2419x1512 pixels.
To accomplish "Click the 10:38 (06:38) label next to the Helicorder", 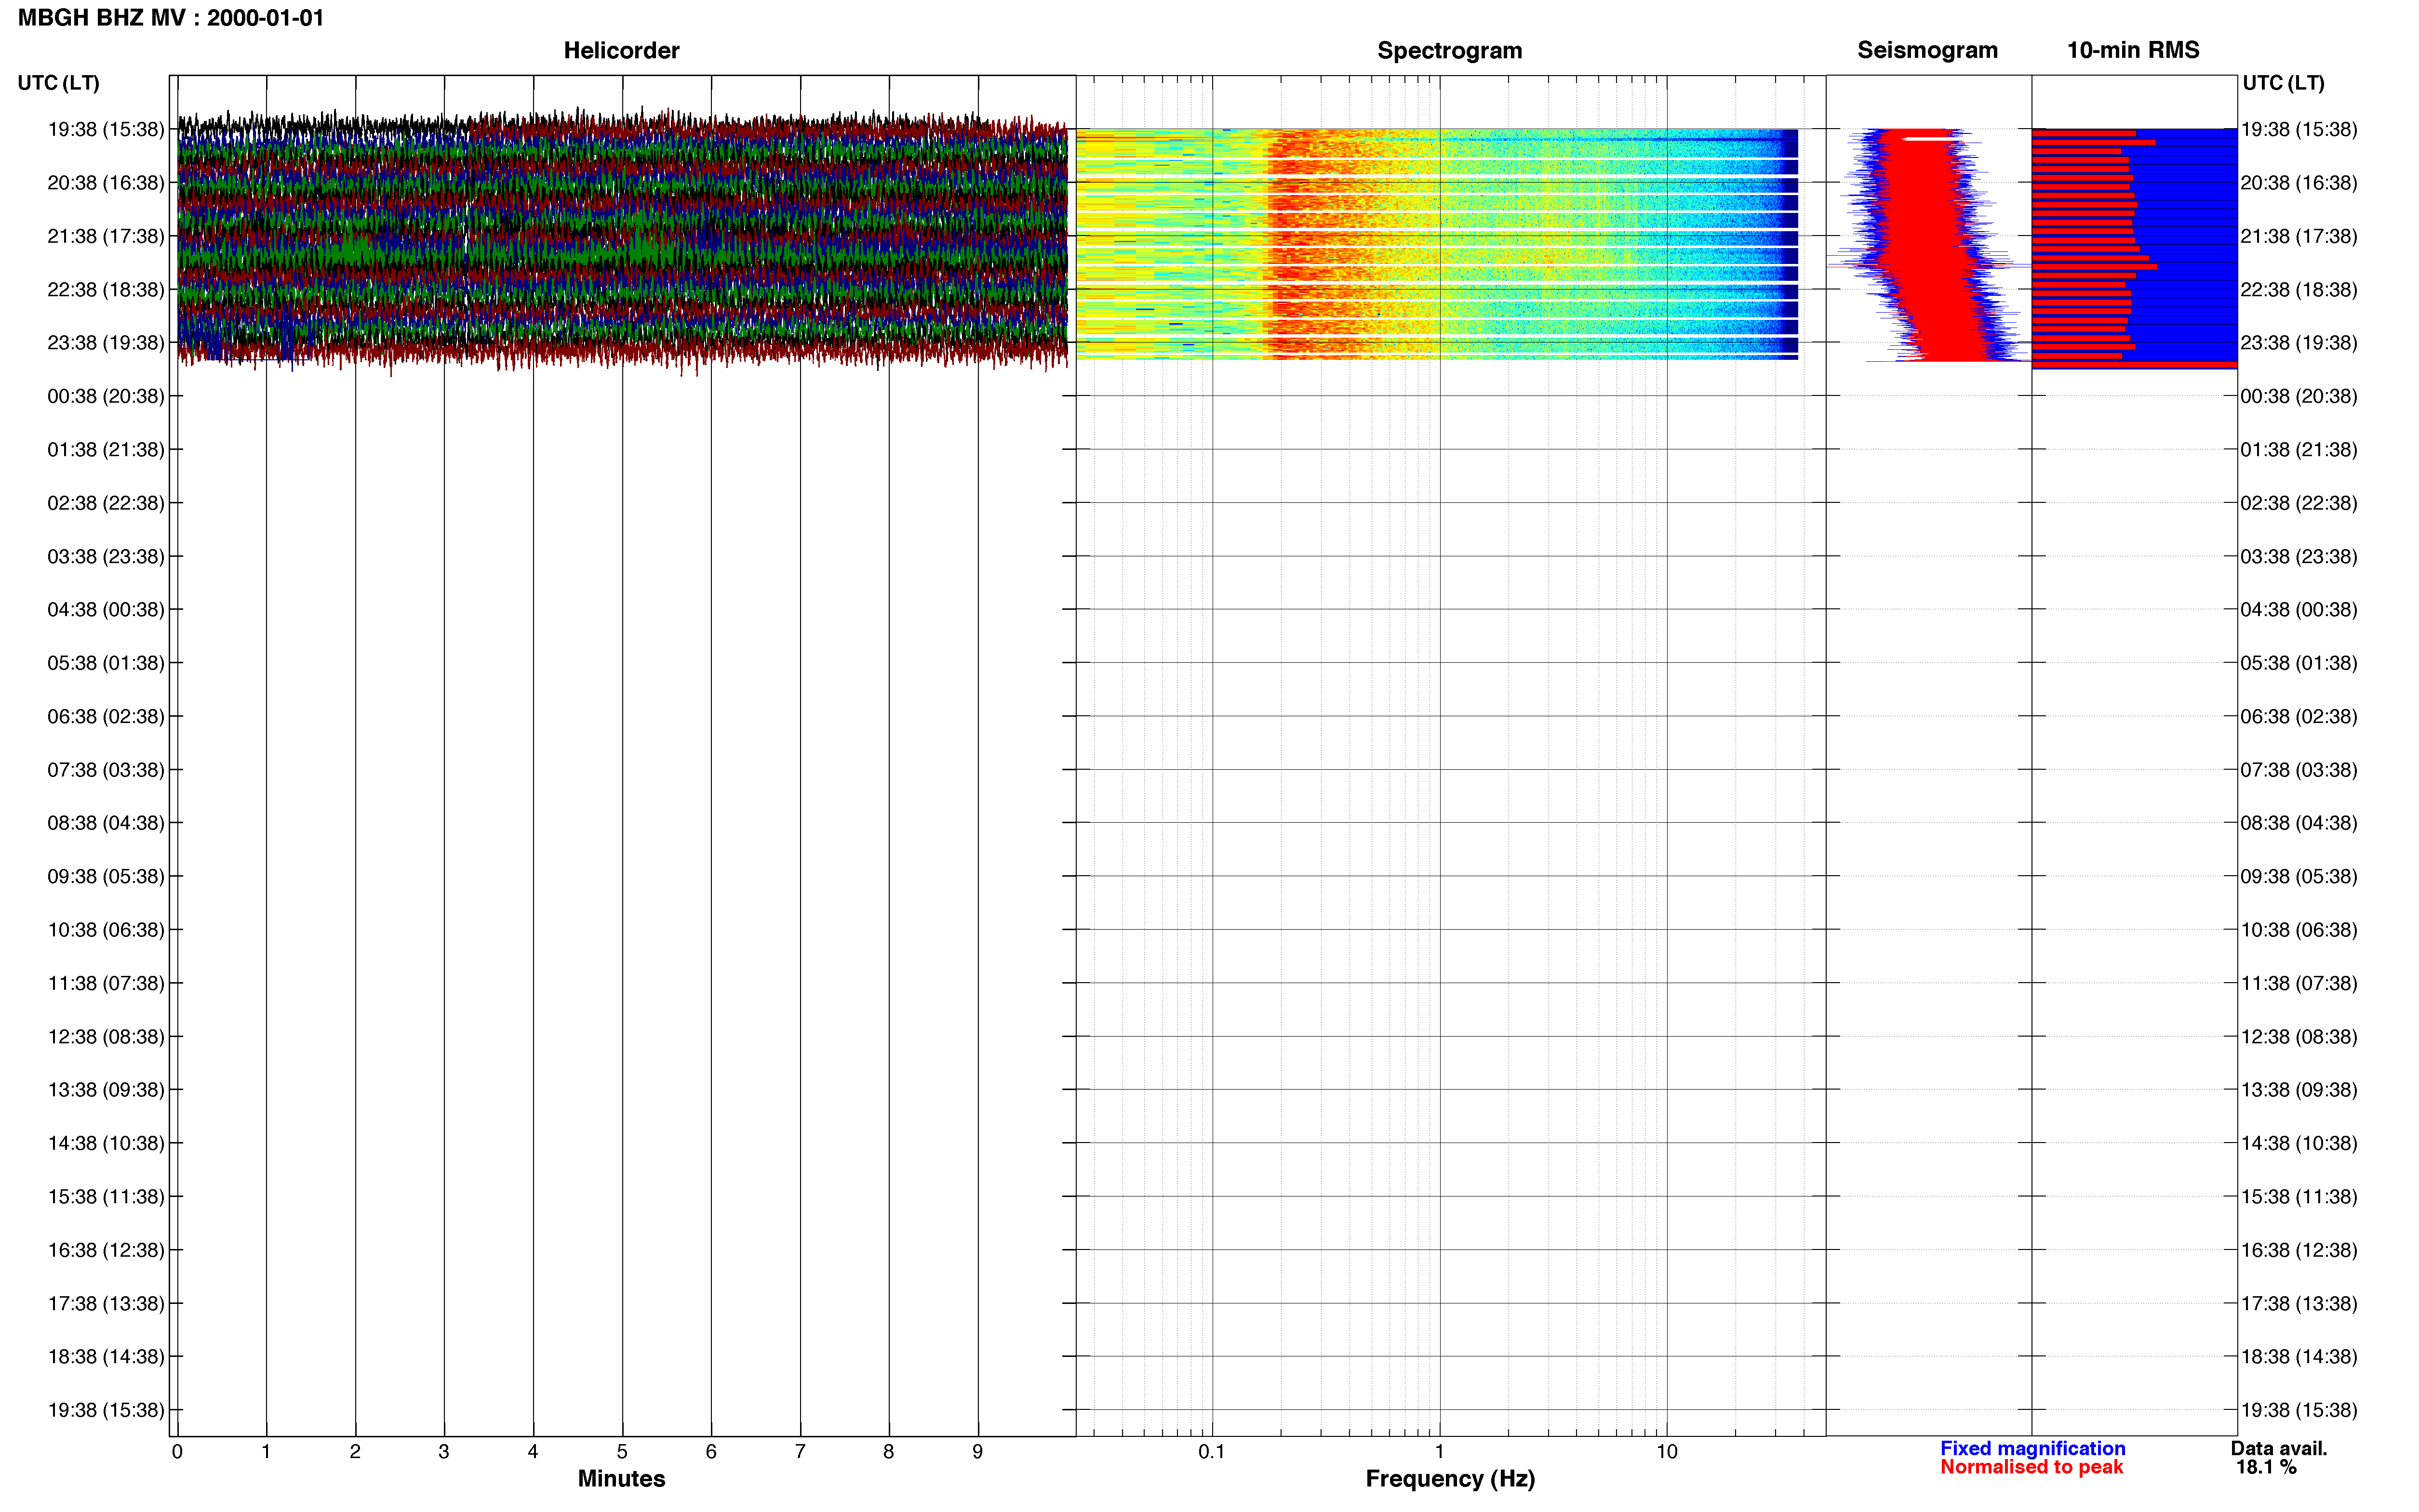I will (106, 930).
